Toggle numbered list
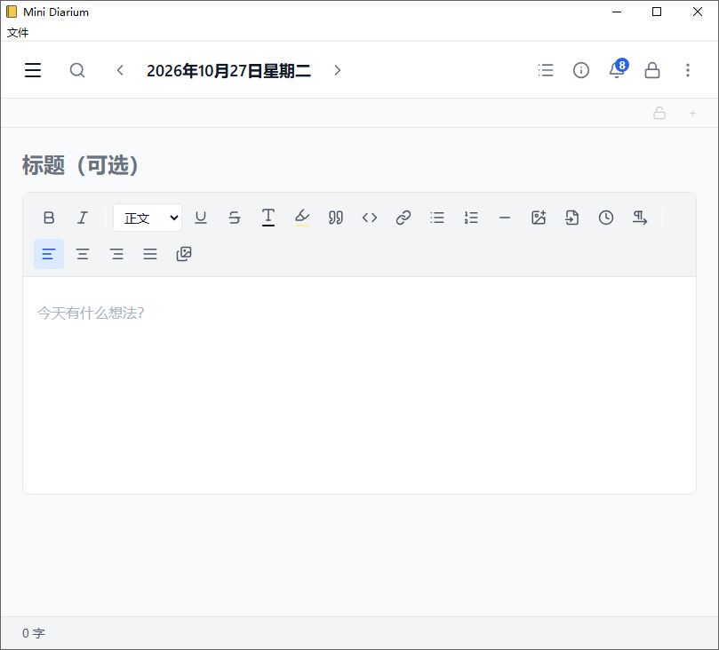This screenshot has width=719, height=650. 471,218
